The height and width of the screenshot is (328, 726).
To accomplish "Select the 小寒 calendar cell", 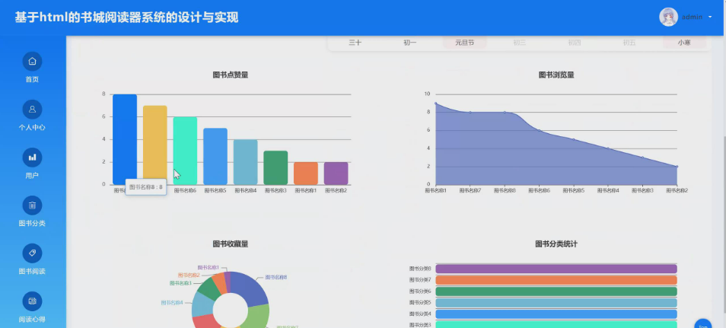I will point(684,43).
